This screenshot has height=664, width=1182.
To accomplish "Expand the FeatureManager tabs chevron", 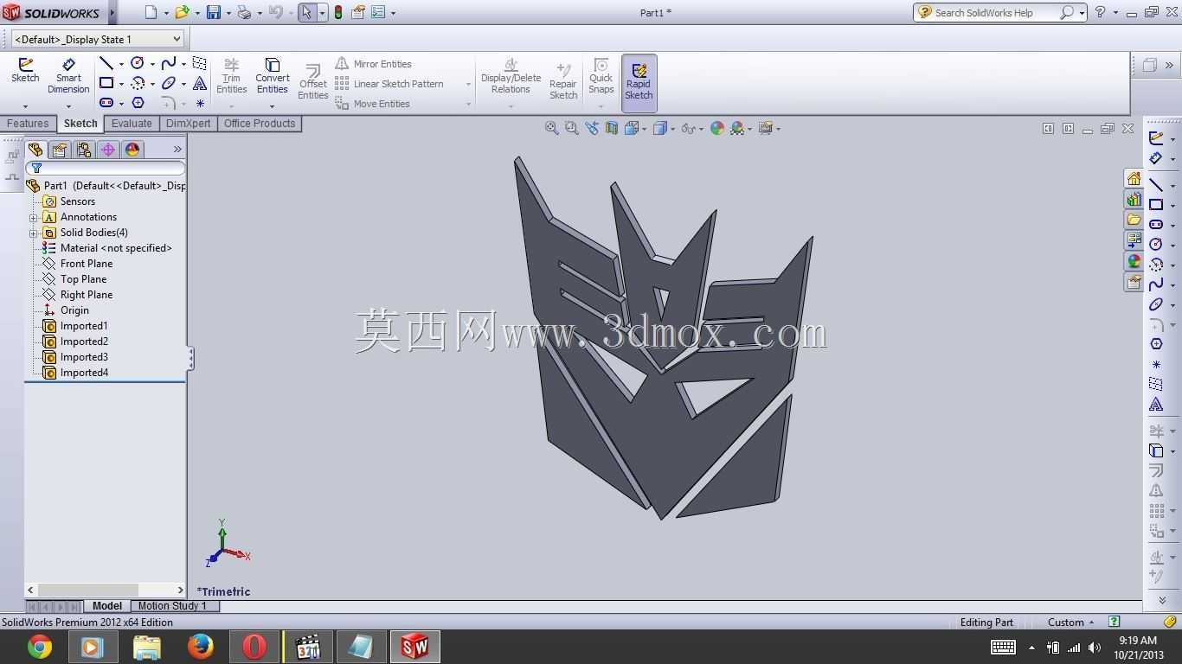I will coord(177,150).
